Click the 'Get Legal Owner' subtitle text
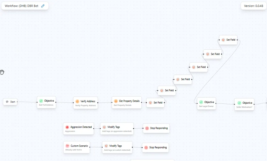This screenshot has width=267, height=161. click(206, 106)
